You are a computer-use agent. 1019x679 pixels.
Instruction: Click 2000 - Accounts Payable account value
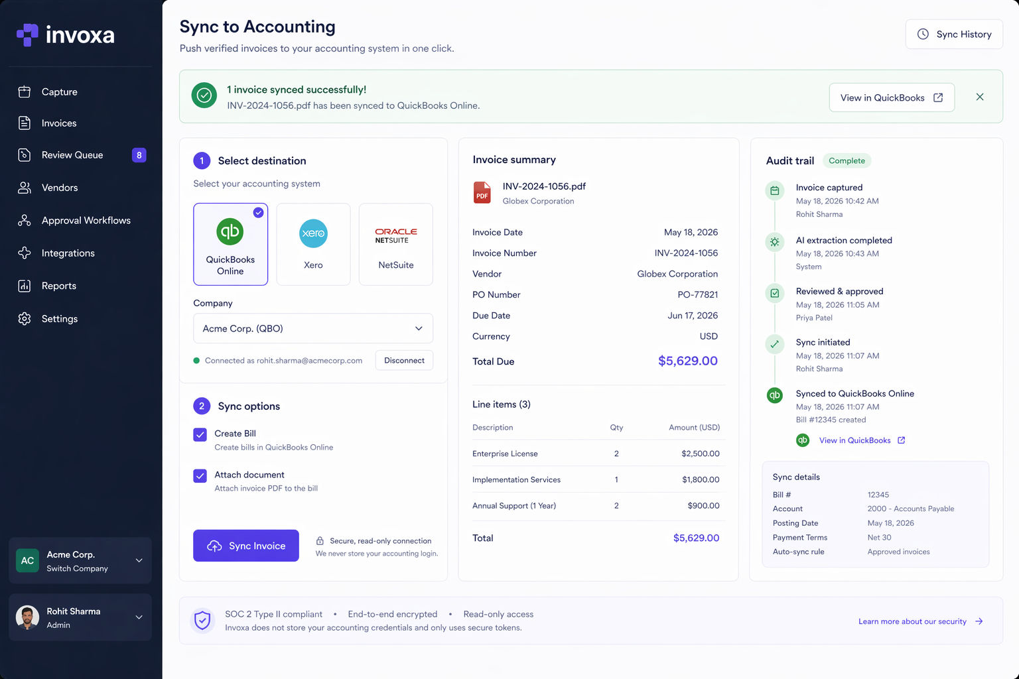click(911, 509)
